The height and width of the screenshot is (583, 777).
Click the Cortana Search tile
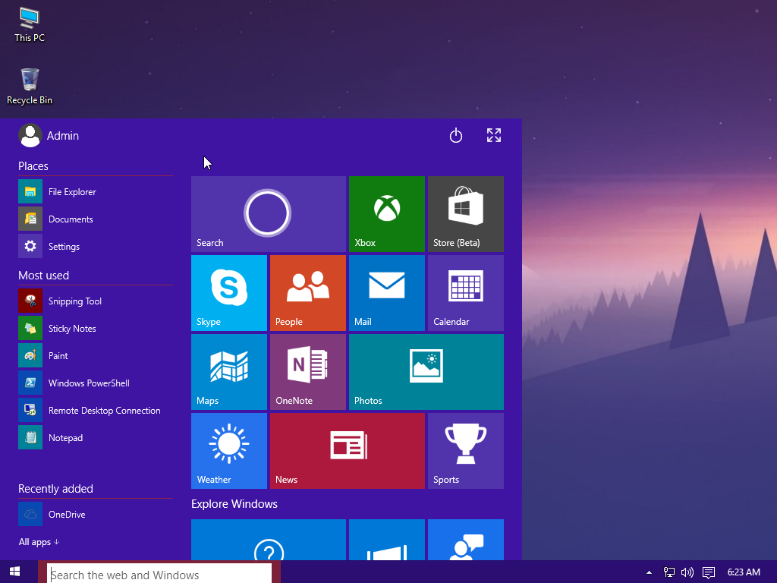click(x=268, y=214)
